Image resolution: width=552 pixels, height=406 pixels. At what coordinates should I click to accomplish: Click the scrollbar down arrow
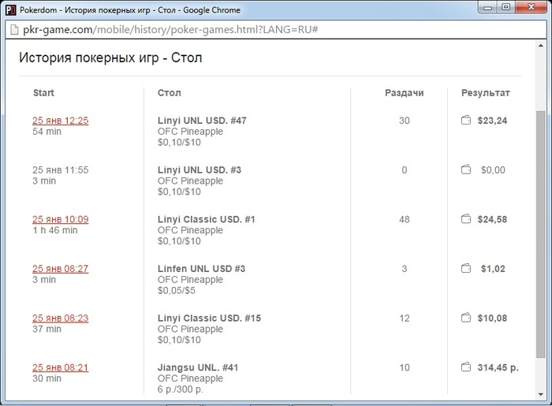coord(540,395)
